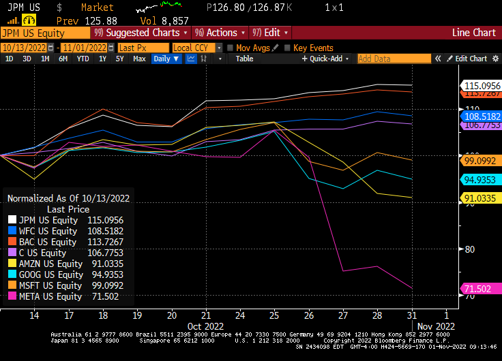Click the 71.502 META price tag on axis
The width and height of the screenshot is (502, 361).
pos(481,289)
